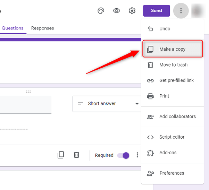This screenshot has height=190, width=209.
Task: Click the person-gear Preferences icon
Action: (150, 173)
